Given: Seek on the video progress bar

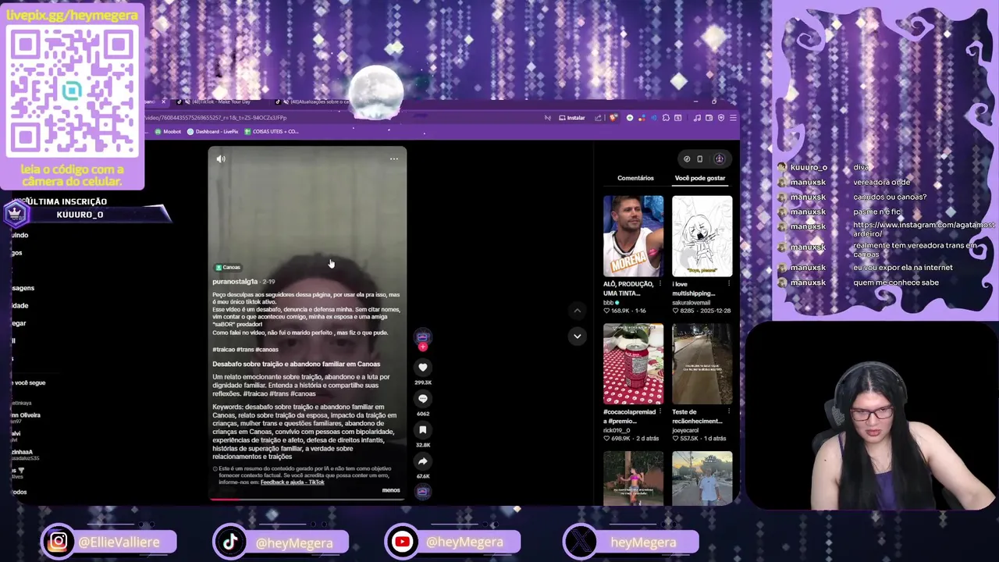Looking at the screenshot, I should [x=307, y=498].
